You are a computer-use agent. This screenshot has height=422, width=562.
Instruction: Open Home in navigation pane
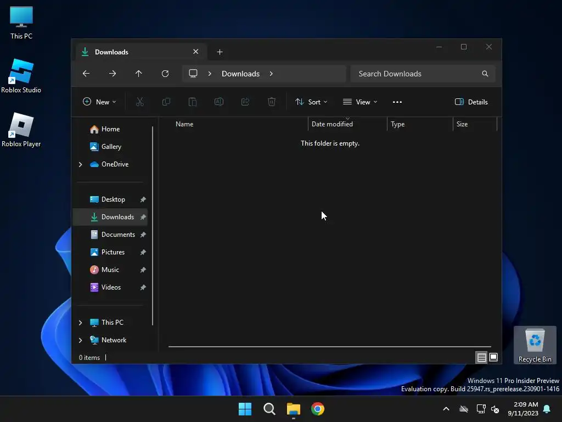coord(110,129)
